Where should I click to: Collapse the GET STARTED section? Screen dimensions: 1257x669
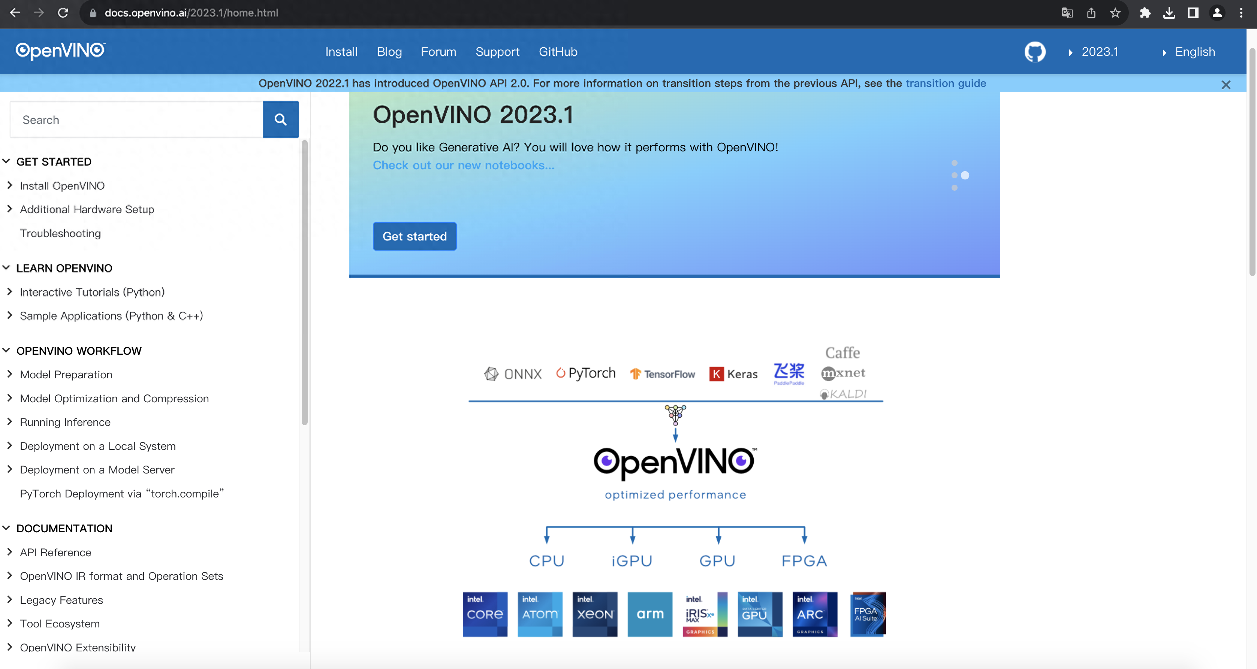pos(6,161)
